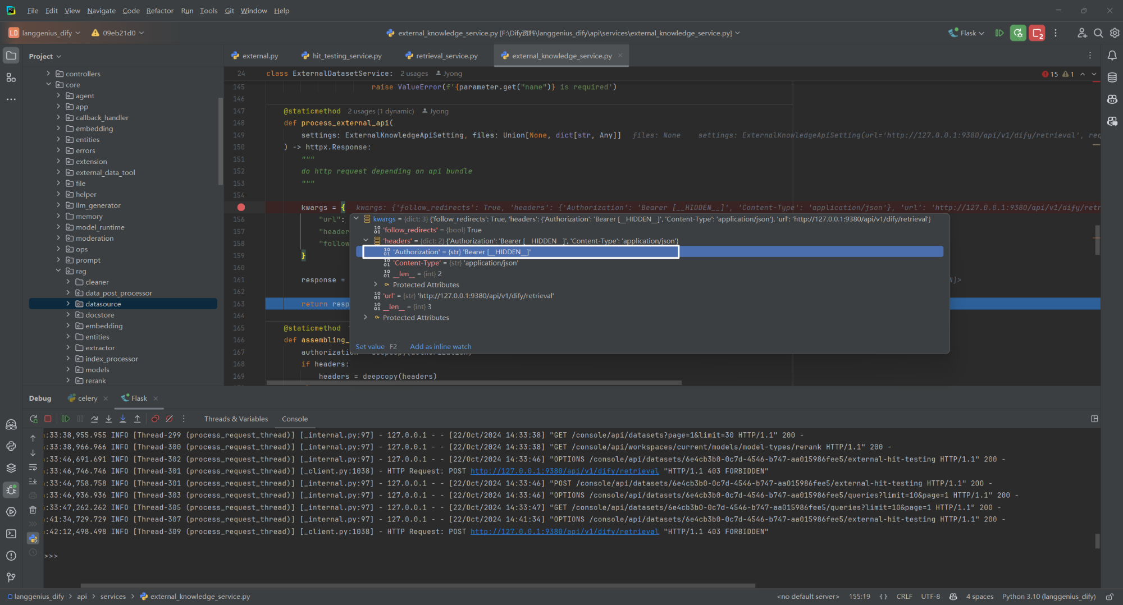The width and height of the screenshot is (1123, 605).
Task: Open the Database tool window on the right
Action: tap(1112, 77)
